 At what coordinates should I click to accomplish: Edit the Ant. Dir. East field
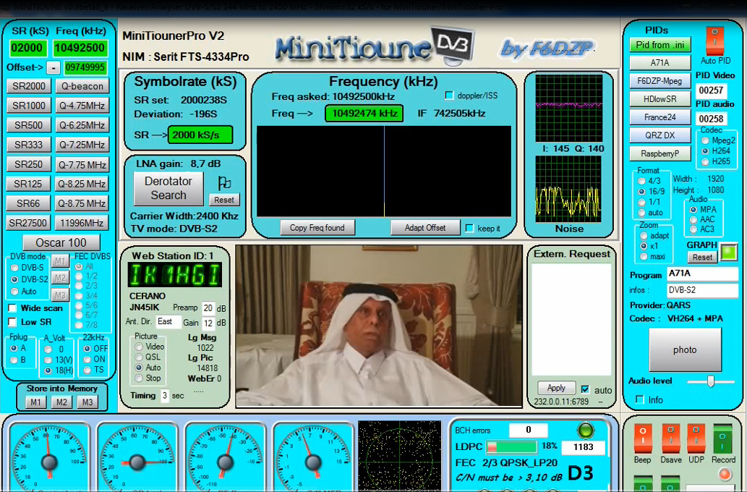[168, 322]
